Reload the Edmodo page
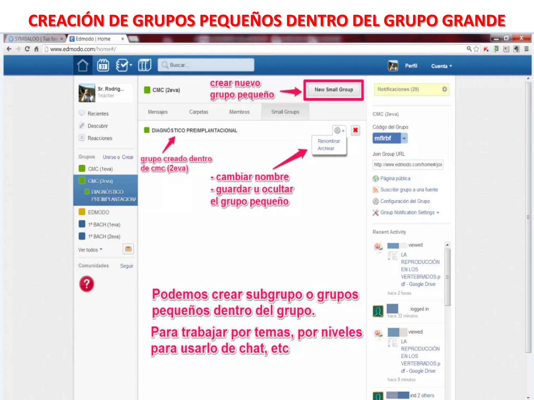 point(27,49)
